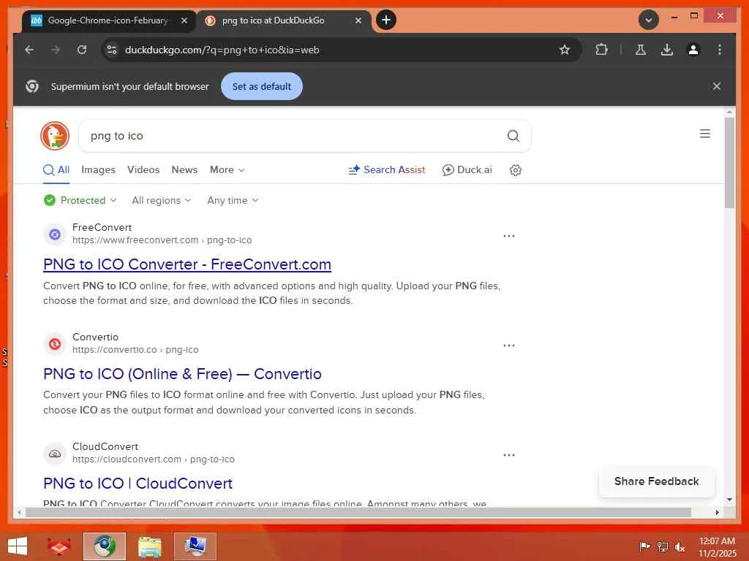Open the FreeConvert URL breadcrumb link
The width and height of the screenshot is (749, 561).
pyautogui.click(x=162, y=240)
